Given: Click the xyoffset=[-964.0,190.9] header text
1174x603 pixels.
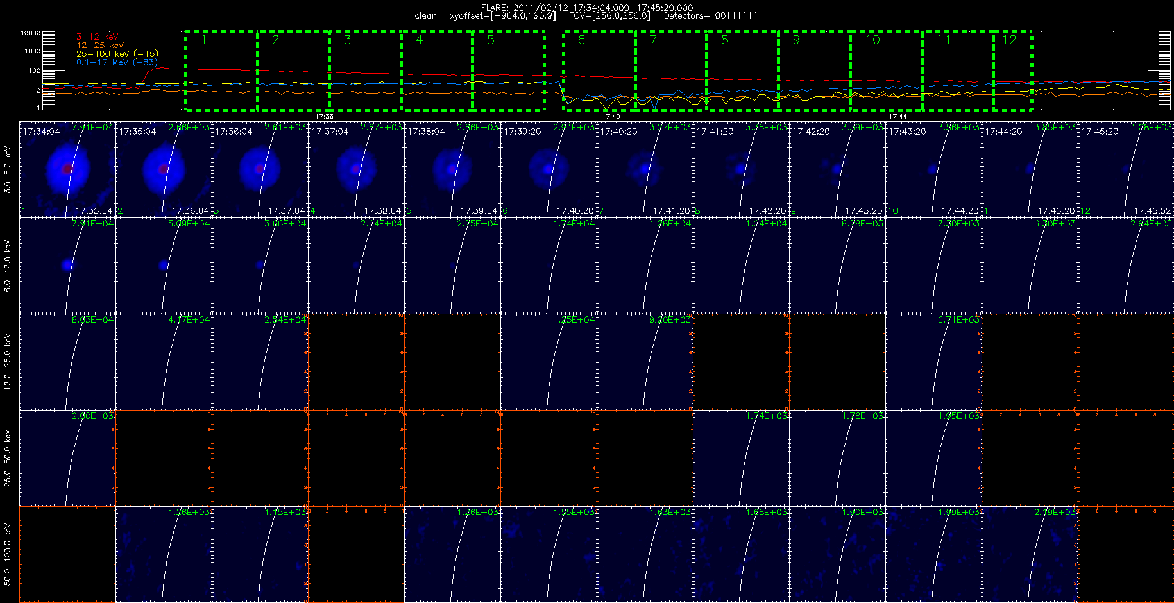Looking at the screenshot, I should 503,16.
